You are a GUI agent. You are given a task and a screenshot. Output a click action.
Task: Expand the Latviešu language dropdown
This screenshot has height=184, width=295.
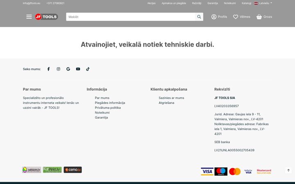pos(265,3)
